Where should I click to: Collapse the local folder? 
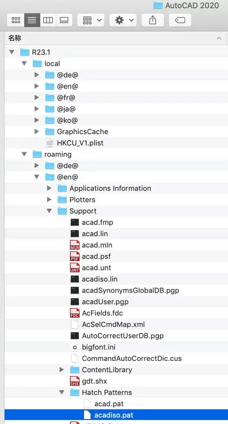(x=24, y=64)
